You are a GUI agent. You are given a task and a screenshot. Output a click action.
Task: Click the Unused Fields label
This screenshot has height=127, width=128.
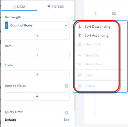(x=15, y=86)
